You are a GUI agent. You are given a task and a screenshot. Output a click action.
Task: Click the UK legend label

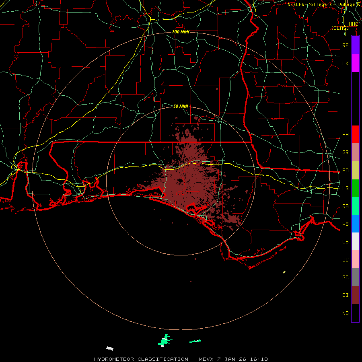[345, 63]
